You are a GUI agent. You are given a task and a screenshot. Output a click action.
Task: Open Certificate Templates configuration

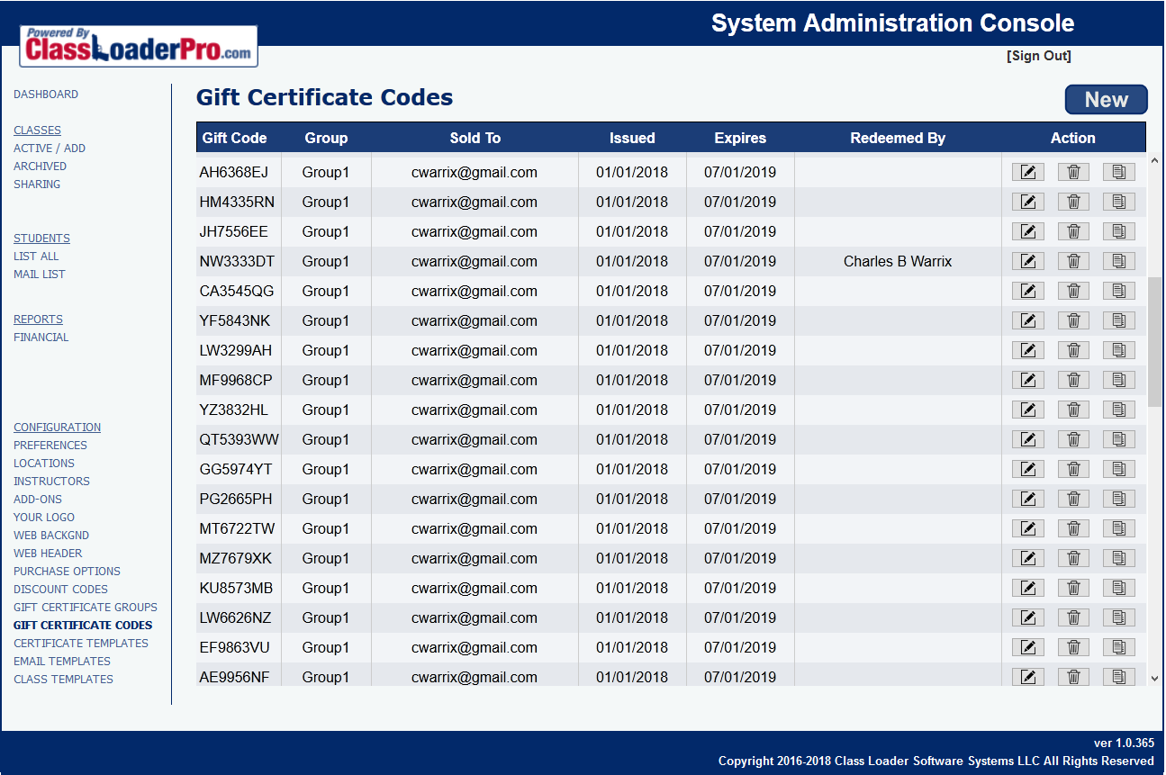(x=81, y=644)
